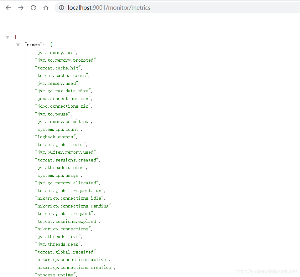The width and height of the screenshot is (300, 277).
Task: Select "hikaricp.connections.pending" entry
Action: 73,206
